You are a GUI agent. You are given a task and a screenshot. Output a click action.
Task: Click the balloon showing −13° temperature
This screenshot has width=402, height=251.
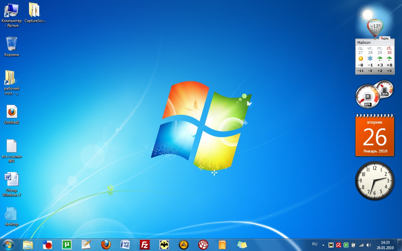pos(375,28)
